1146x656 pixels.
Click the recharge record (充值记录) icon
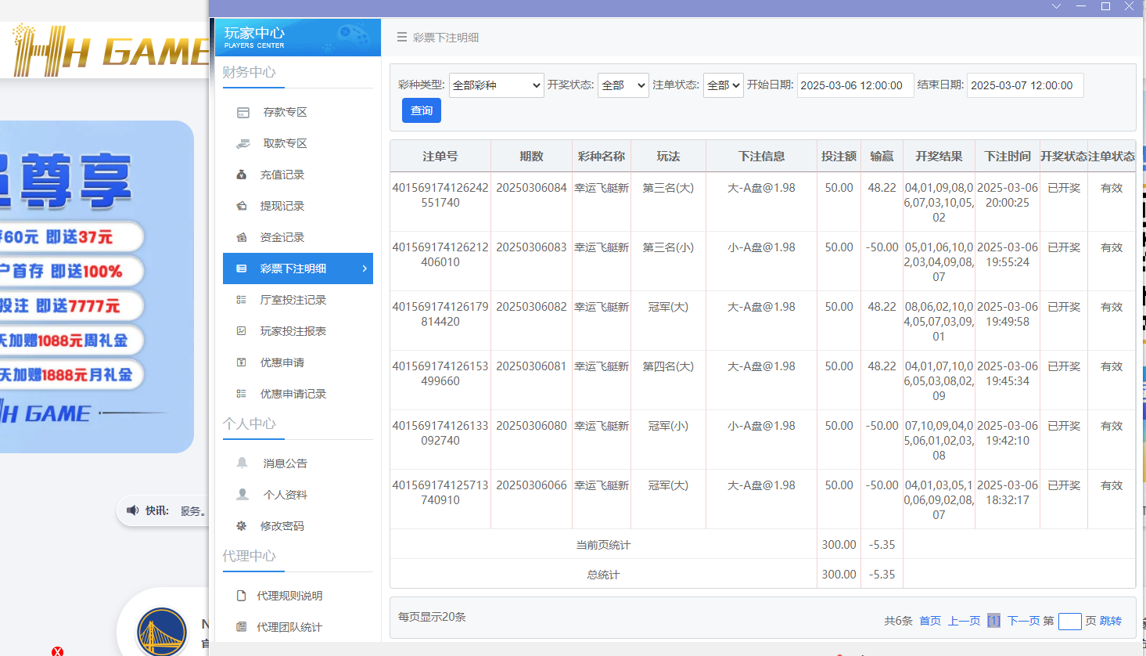tap(242, 175)
